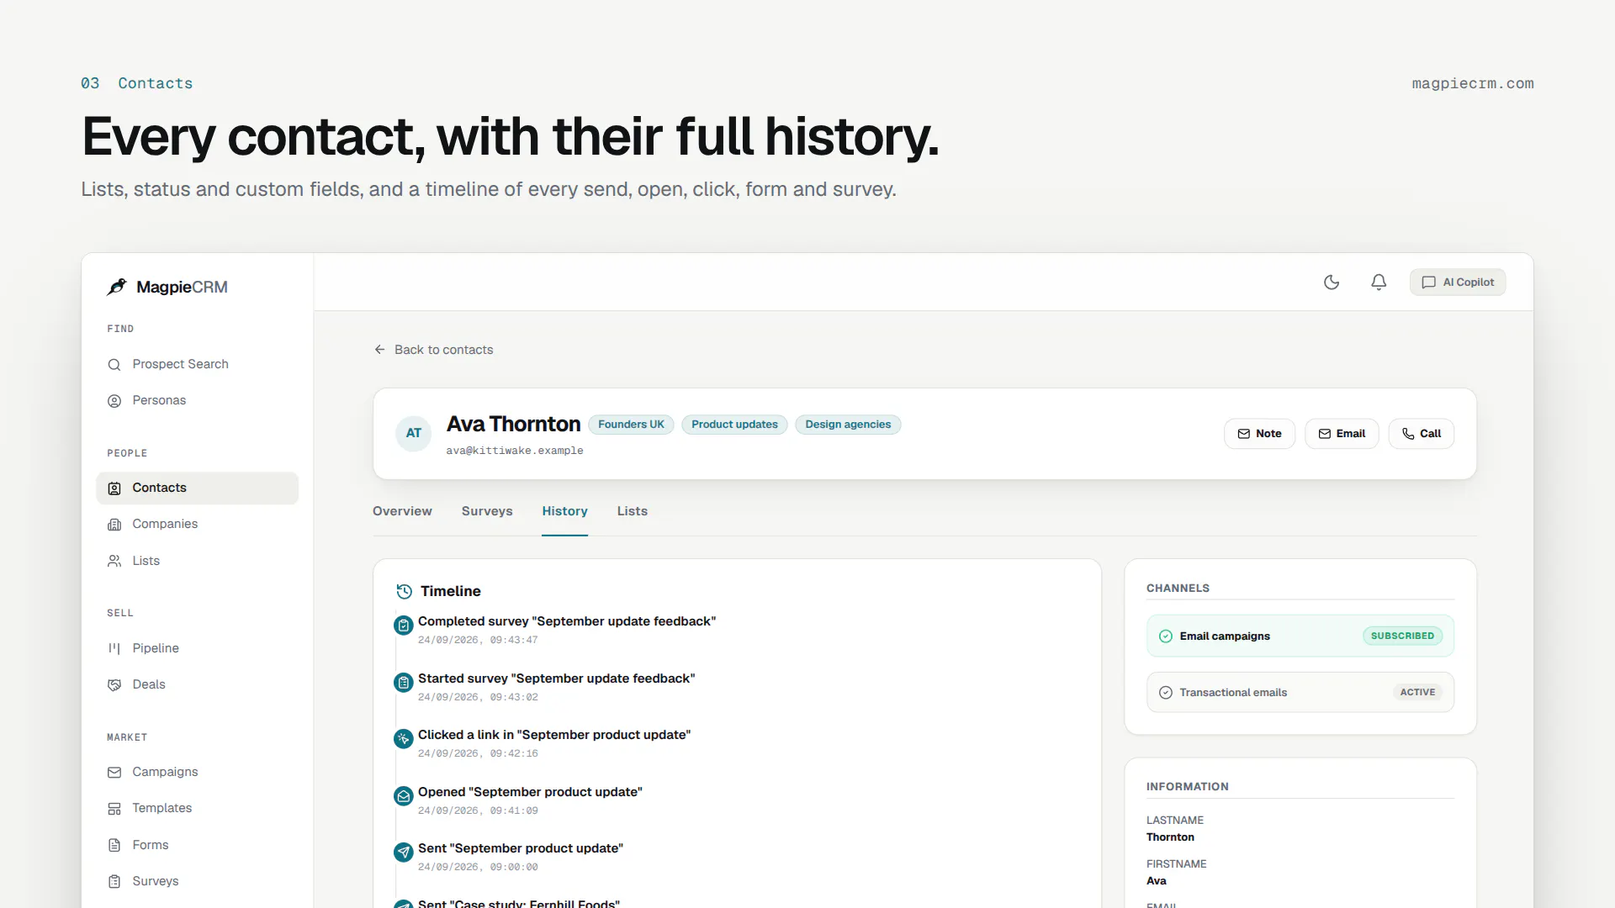This screenshot has height=908, width=1615.
Task: Click the Founders UK list tag
Action: (631, 425)
